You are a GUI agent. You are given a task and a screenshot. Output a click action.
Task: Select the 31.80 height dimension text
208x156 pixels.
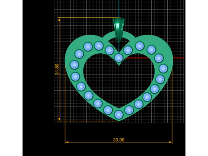[x=57, y=69]
